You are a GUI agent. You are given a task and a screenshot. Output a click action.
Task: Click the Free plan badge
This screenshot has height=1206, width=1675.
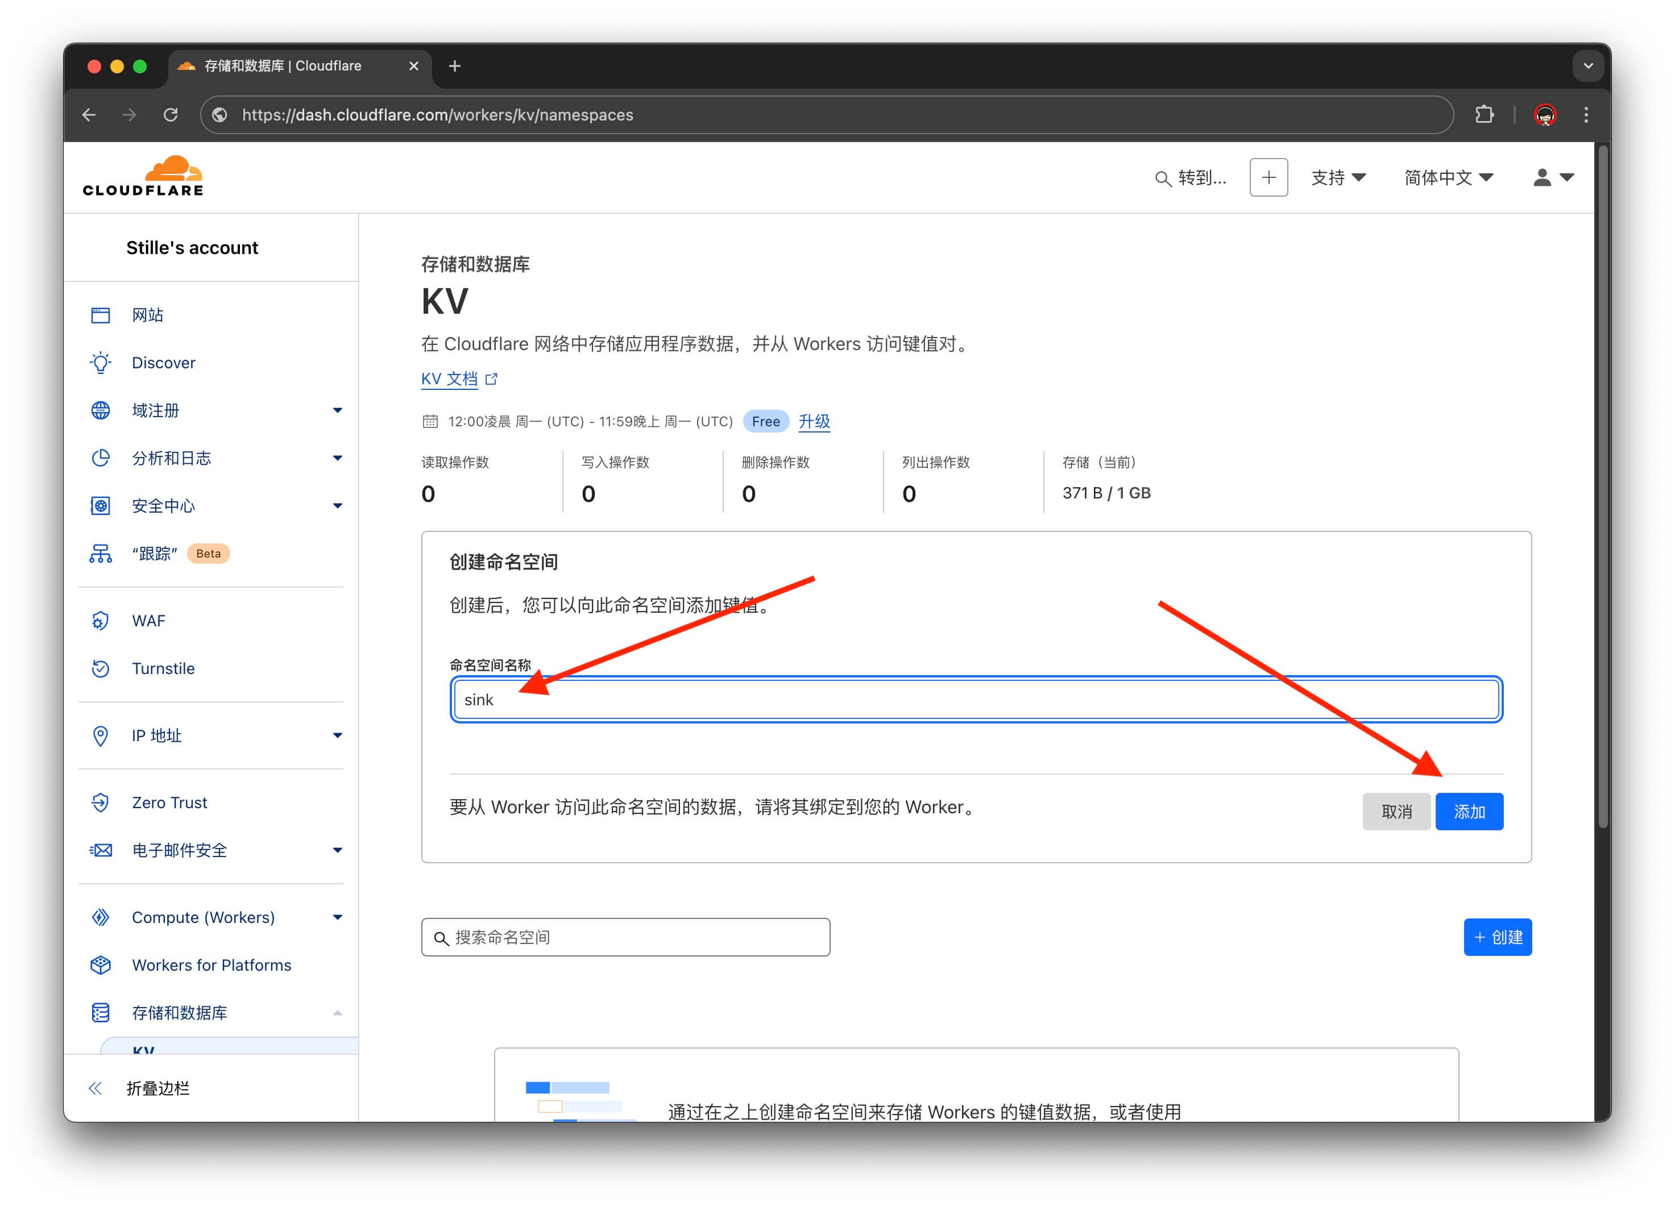pos(765,422)
